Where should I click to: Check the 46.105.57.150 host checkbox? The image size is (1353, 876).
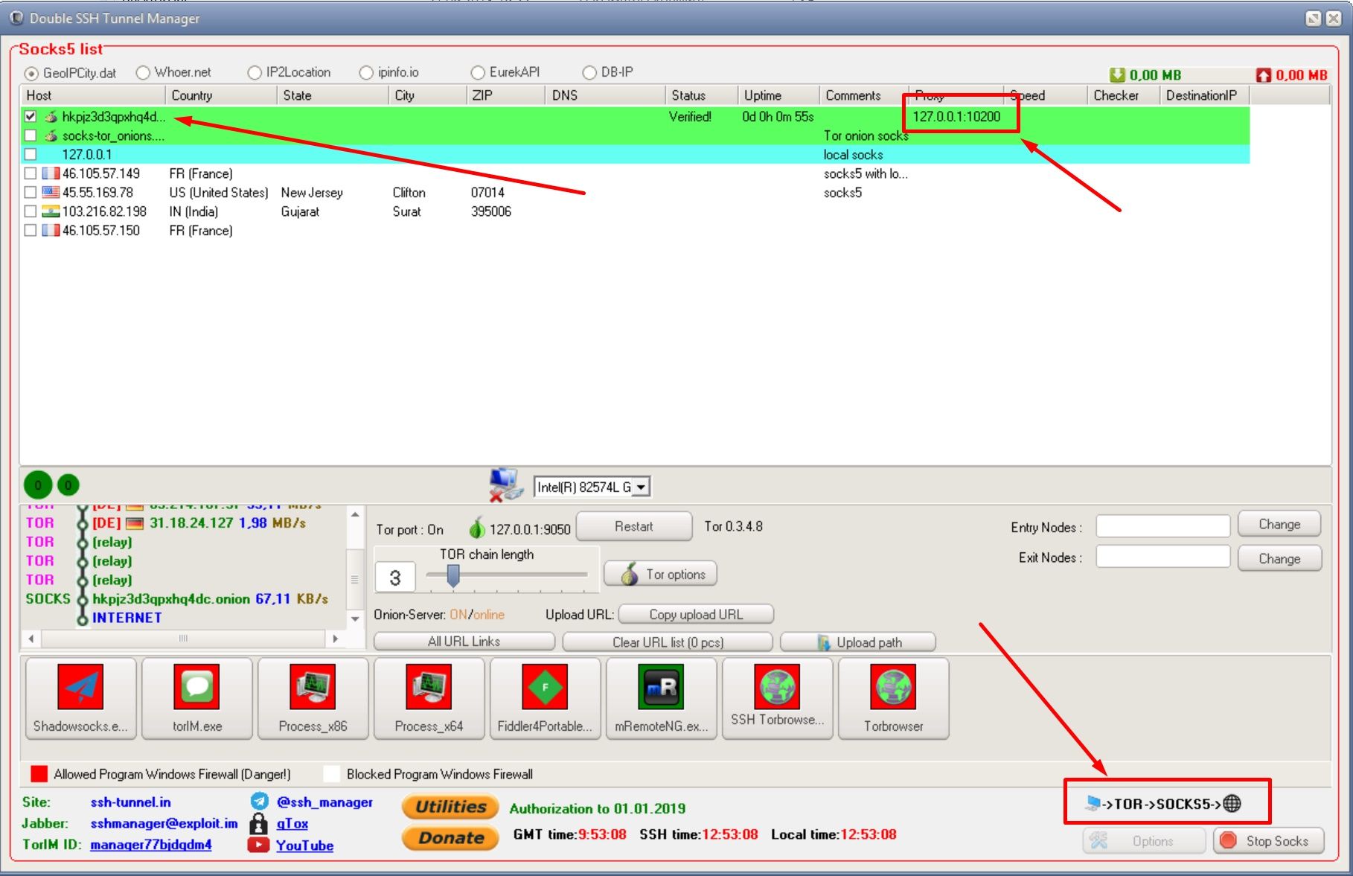pos(31,230)
